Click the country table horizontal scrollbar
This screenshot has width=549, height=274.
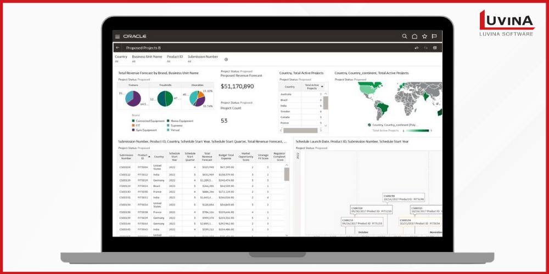(300, 130)
